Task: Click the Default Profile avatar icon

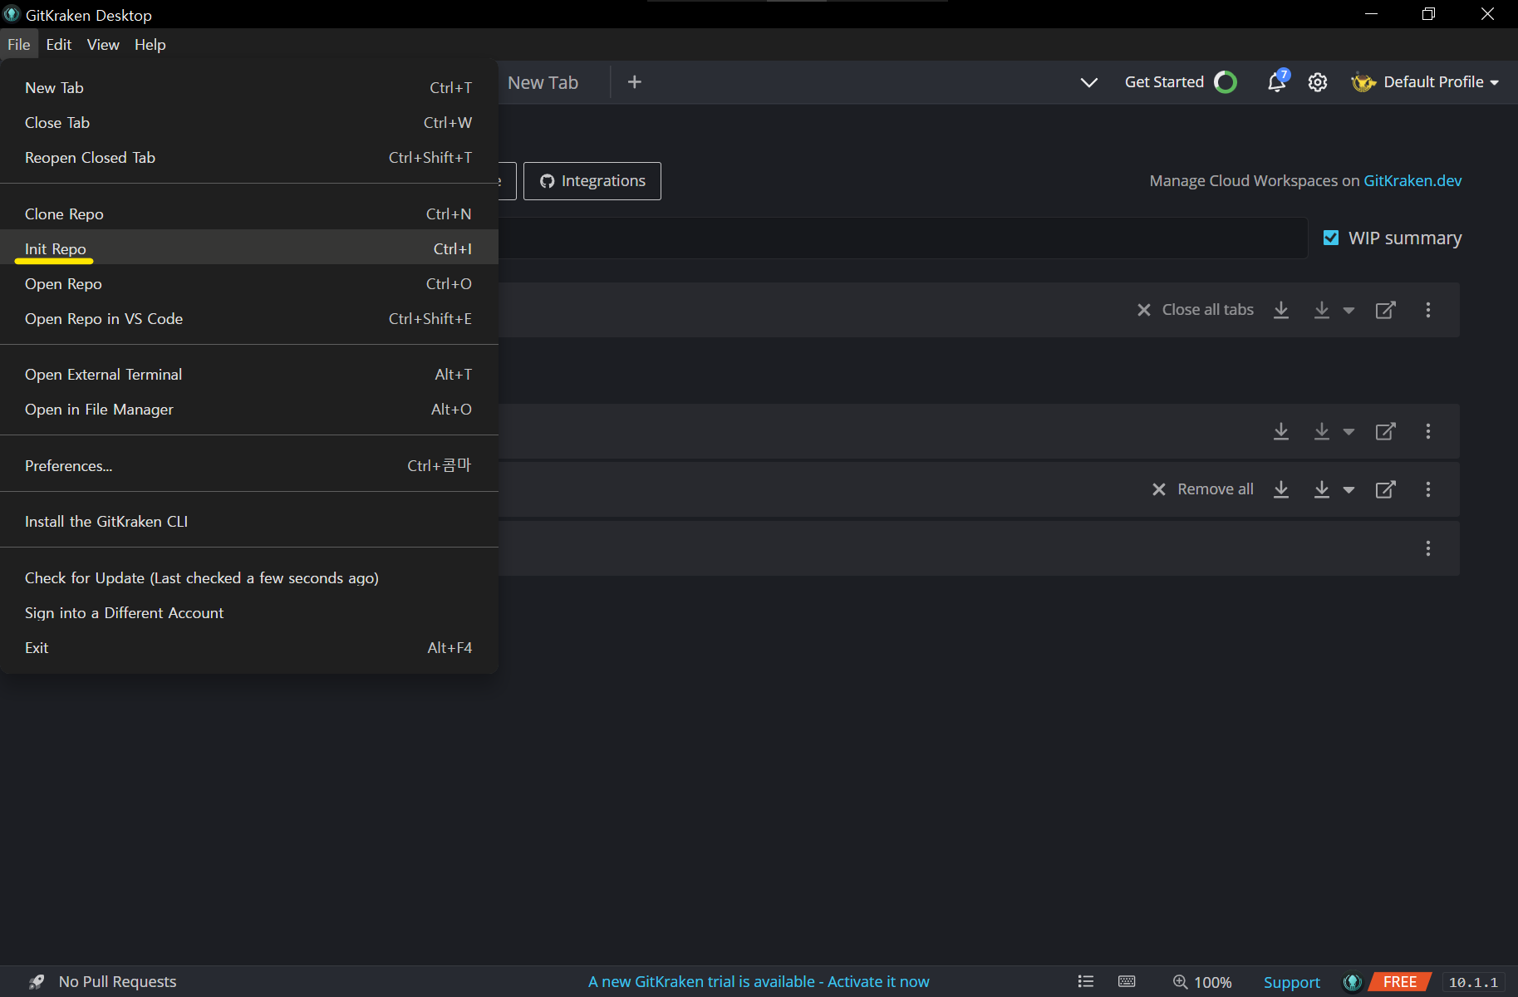Action: [x=1363, y=82]
